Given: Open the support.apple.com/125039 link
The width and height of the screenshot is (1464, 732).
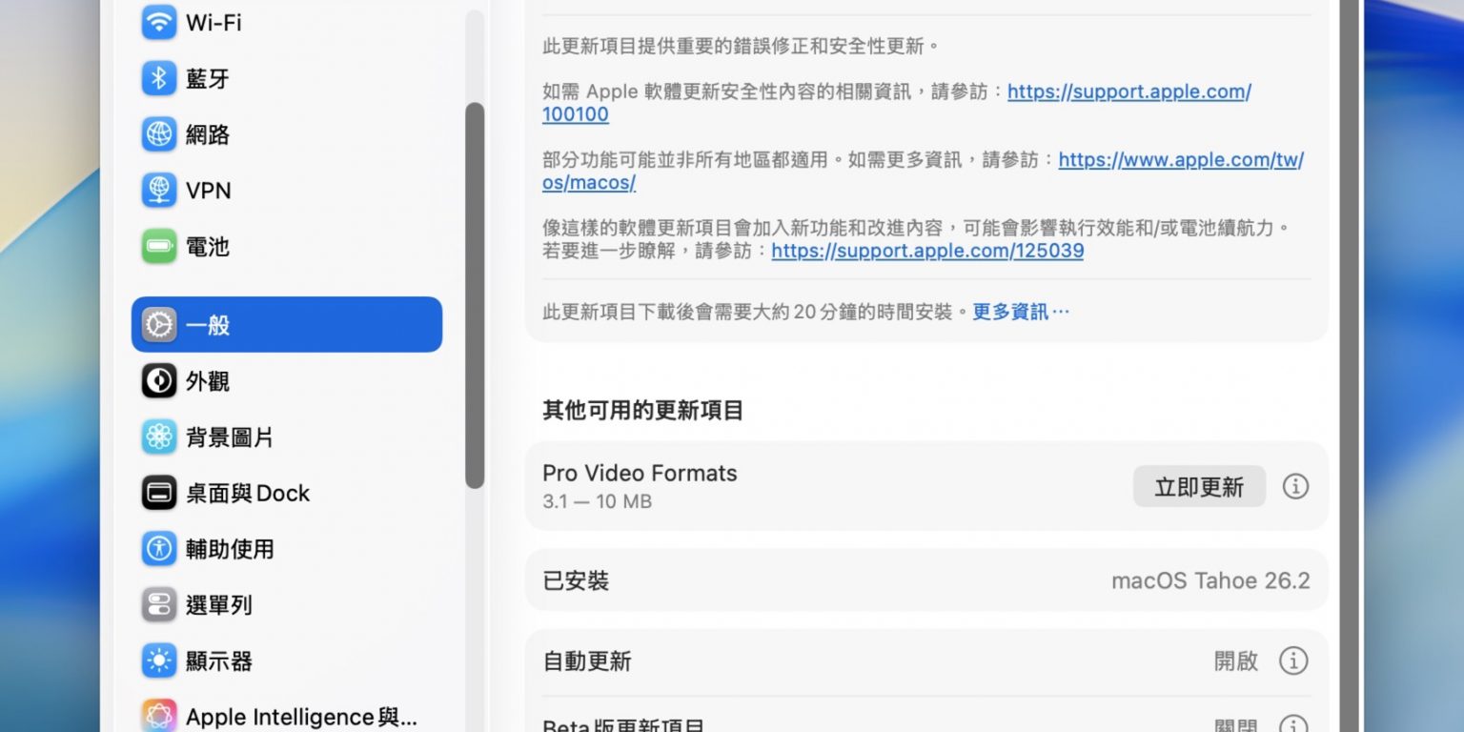Looking at the screenshot, I should click(x=926, y=252).
